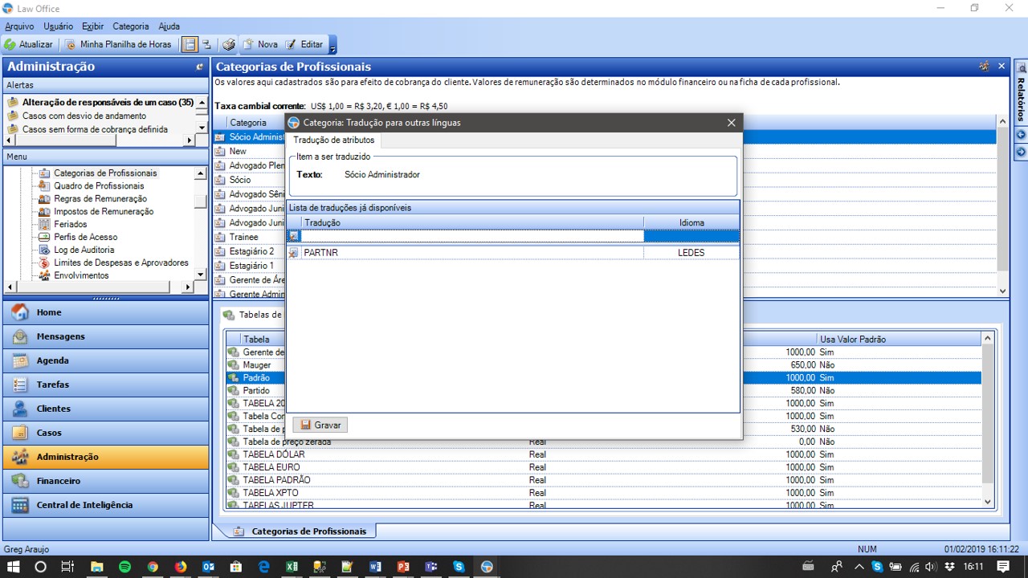The image size is (1028, 578).
Task: Select Quadro de Profissionais tree item
Action: [x=99, y=185]
